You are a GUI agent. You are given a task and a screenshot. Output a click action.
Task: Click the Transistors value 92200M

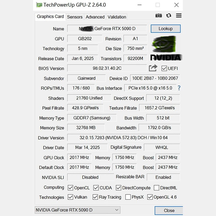click(x=135, y=58)
